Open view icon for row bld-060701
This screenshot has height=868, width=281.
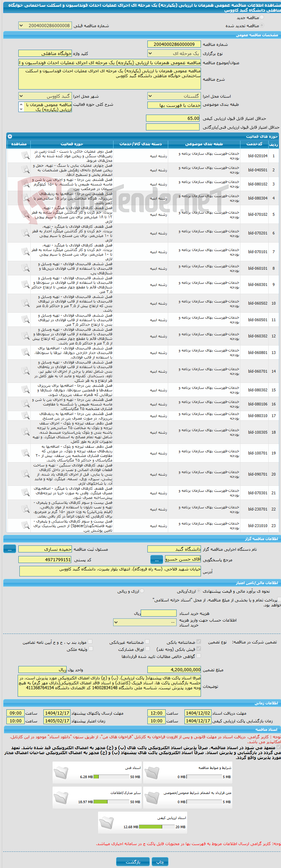click(25, 371)
